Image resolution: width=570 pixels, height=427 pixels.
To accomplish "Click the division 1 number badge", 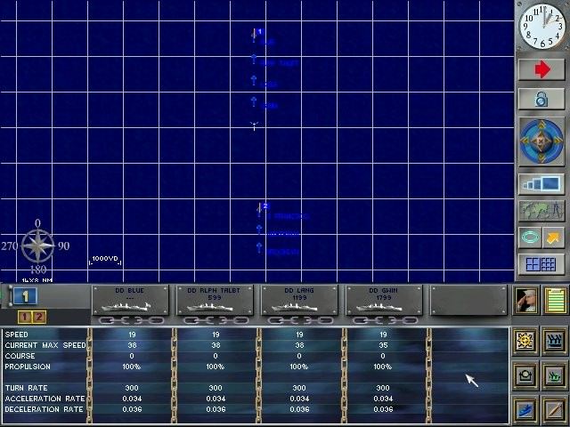I will [x=25, y=296].
